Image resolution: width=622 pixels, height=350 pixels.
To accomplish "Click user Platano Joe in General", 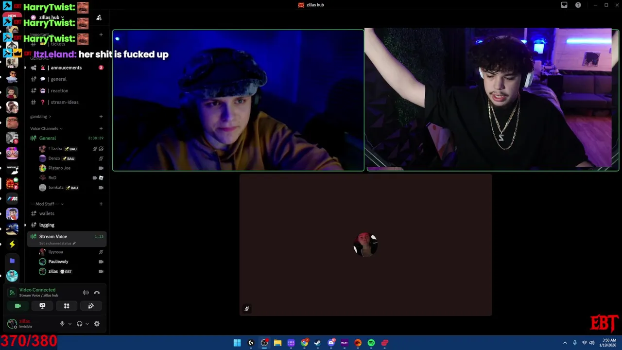I will (71, 168).
